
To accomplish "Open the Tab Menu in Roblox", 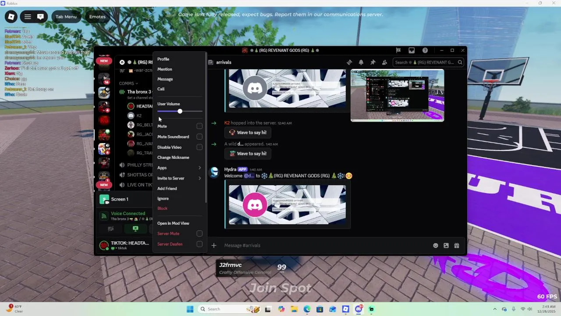I will tap(66, 17).
